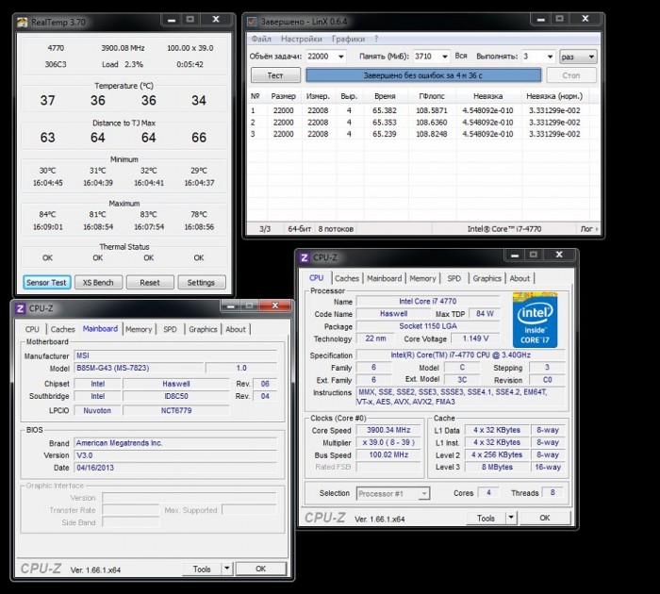Click the Sensor Test button in RealTemp
The image size is (660, 594).
coord(46,283)
